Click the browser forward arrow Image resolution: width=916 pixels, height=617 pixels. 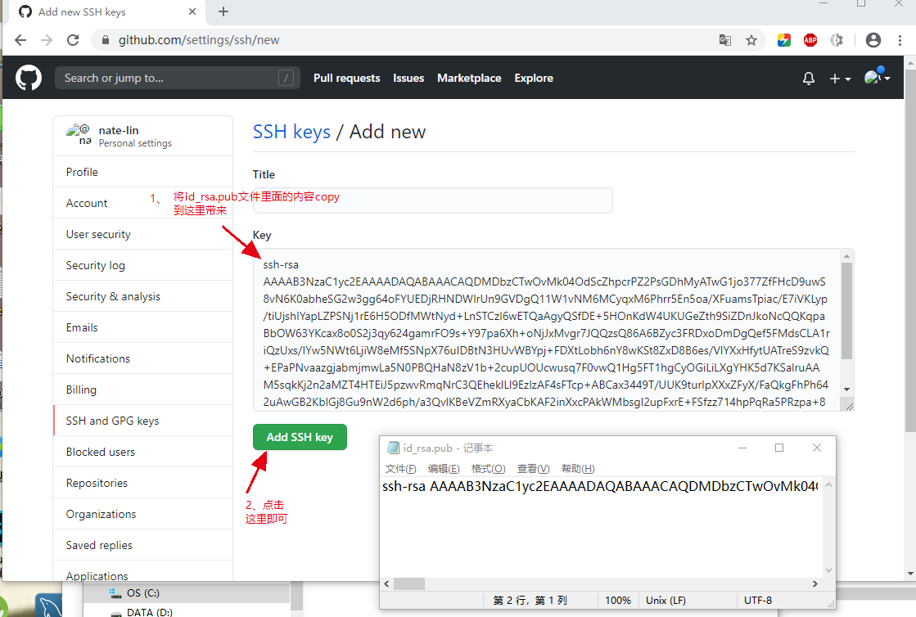click(47, 40)
